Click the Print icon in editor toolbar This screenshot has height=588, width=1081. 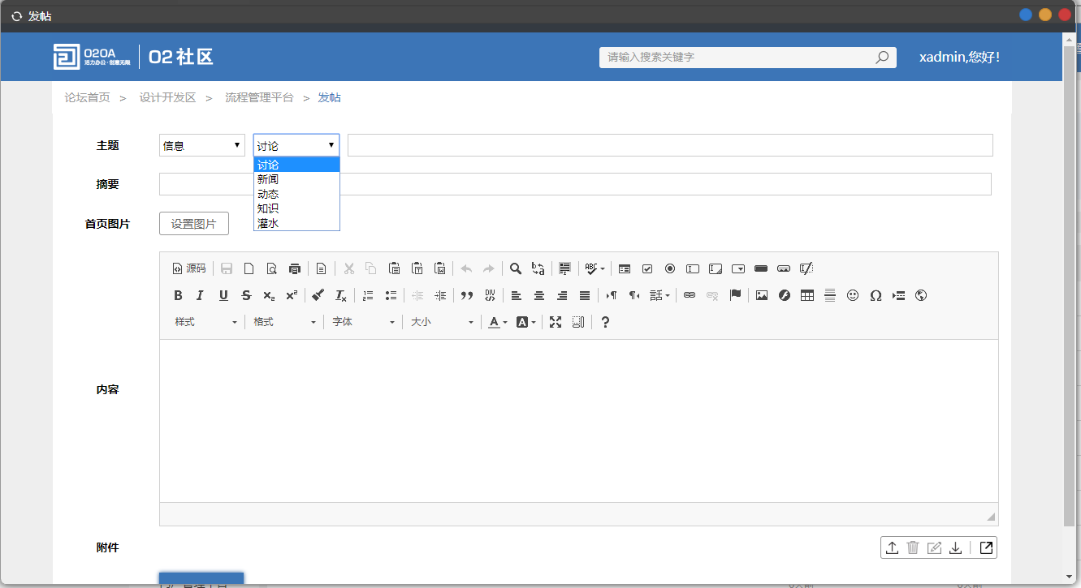point(295,268)
